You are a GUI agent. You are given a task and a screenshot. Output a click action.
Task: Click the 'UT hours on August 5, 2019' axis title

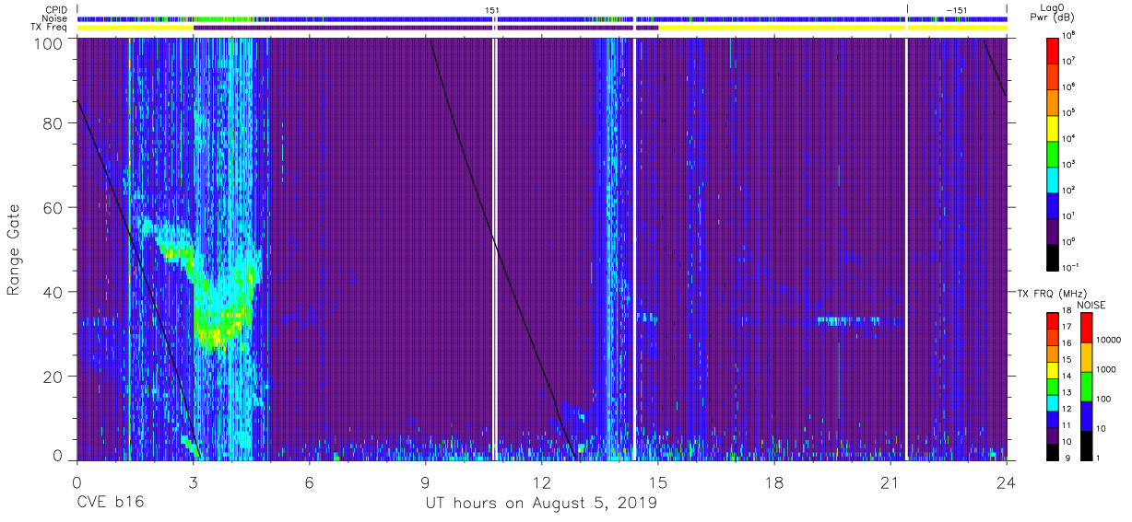pos(541,505)
